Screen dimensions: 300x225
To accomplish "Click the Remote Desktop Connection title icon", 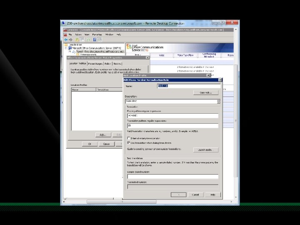I will tap(63, 23).
